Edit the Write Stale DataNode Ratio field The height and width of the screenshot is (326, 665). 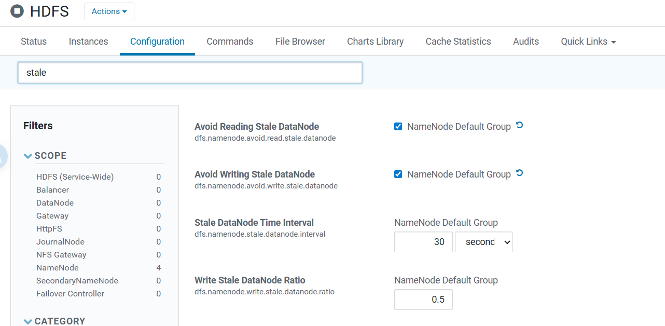(x=423, y=300)
